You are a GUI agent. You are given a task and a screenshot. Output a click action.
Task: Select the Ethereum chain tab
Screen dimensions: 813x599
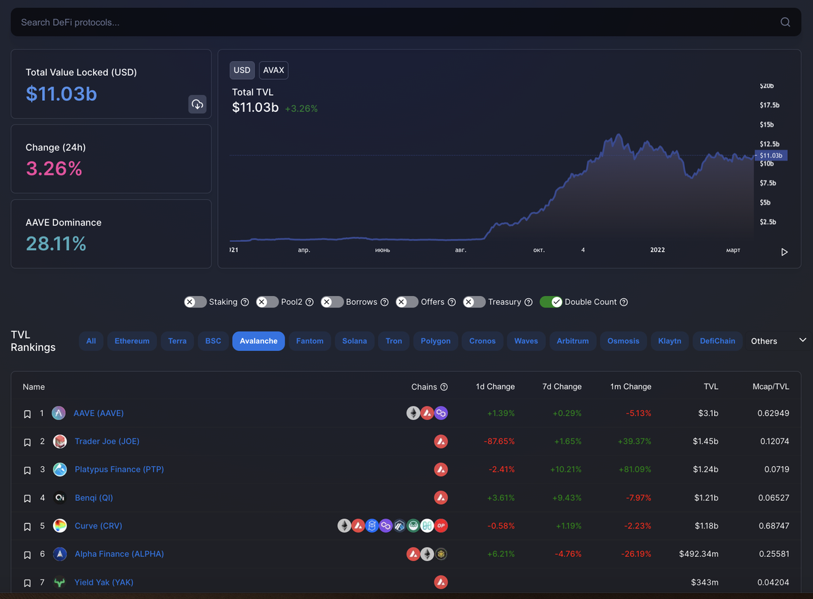pyautogui.click(x=132, y=341)
